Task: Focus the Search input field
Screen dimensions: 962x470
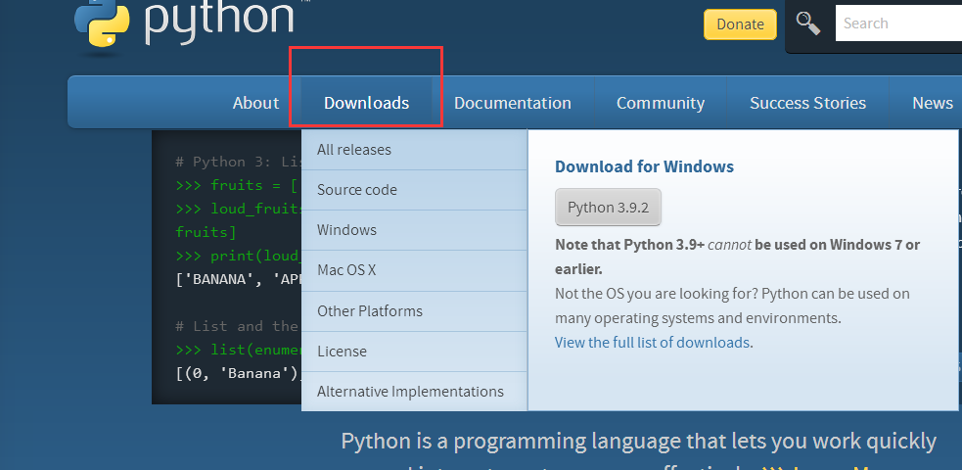Action: click(898, 23)
